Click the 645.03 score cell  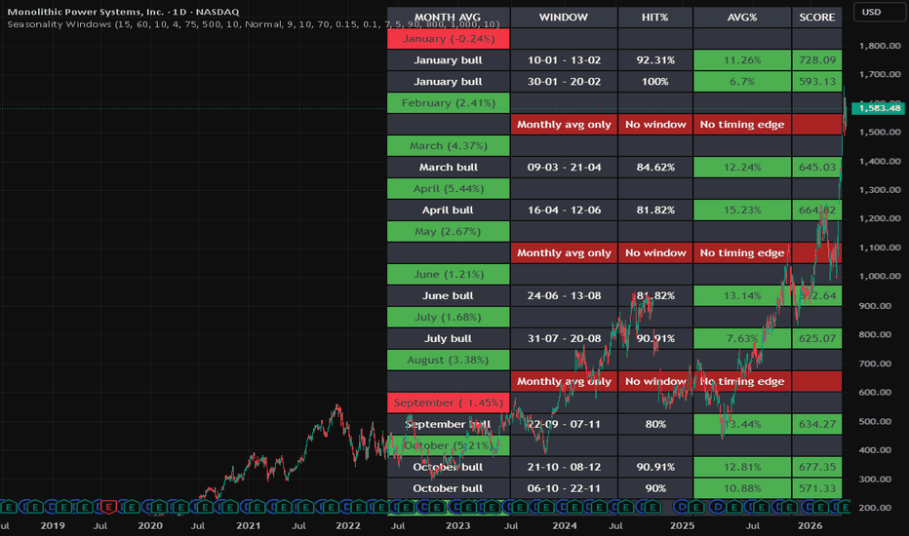pyautogui.click(x=816, y=168)
